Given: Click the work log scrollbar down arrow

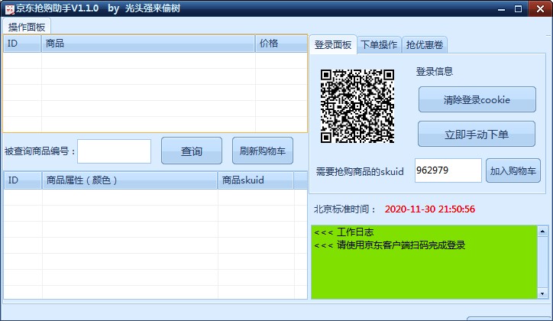Looking at the screenshot, I should pos(543,293).
